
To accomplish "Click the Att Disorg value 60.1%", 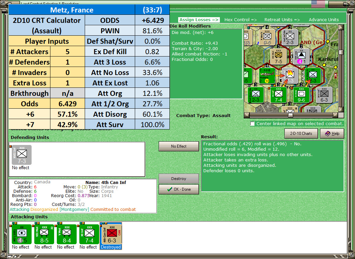I will (x=152, y=114).
